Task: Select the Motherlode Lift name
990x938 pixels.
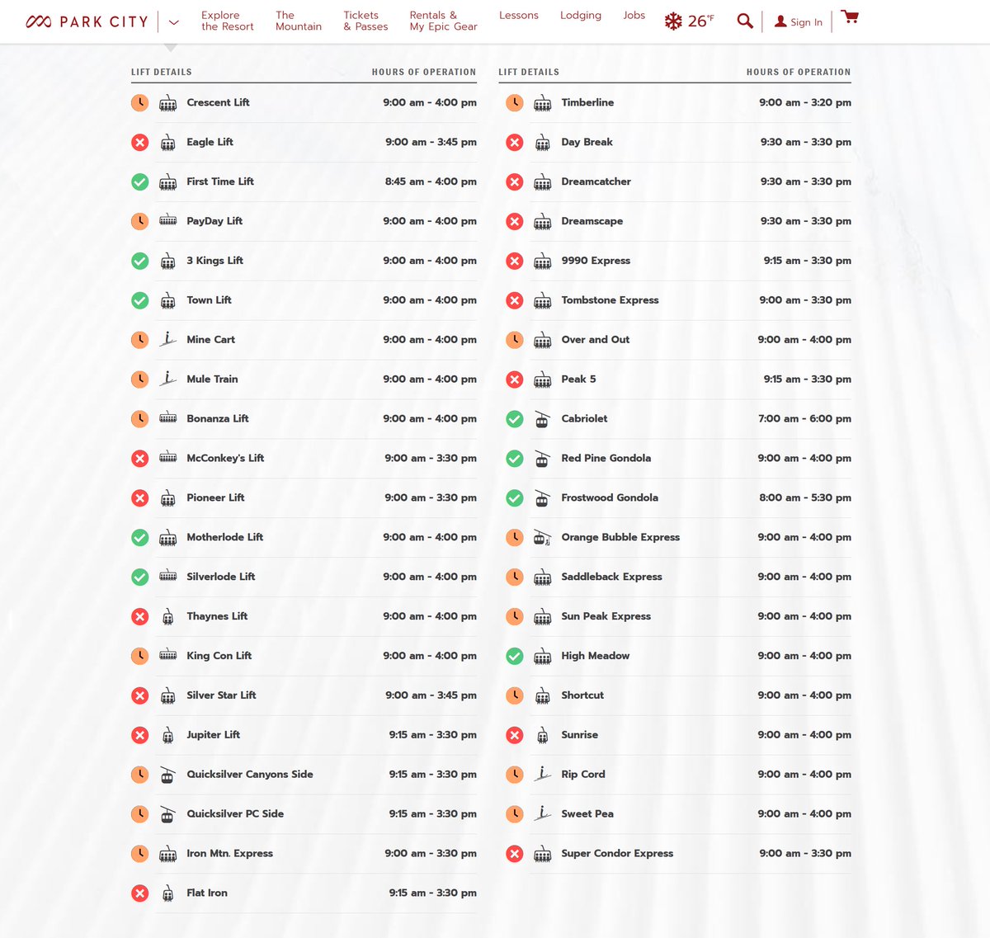Action: [225, 537]
